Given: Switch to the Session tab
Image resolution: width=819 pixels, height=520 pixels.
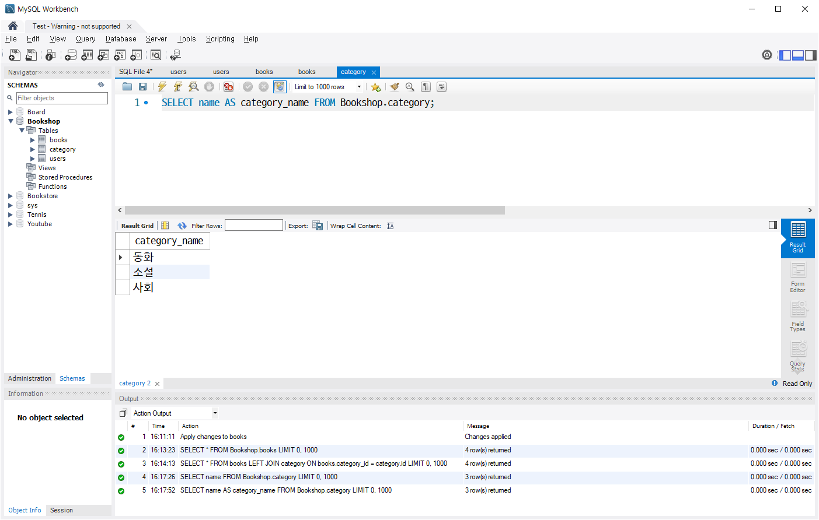Looking at the screenshot, I should pyautogui.click(x=61, y=510).
